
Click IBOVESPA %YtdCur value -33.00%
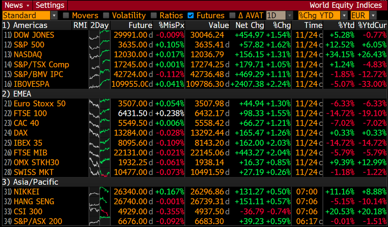[372, 84]
